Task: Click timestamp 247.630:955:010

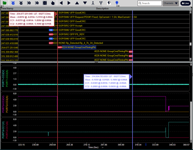Action: (10, 39)
